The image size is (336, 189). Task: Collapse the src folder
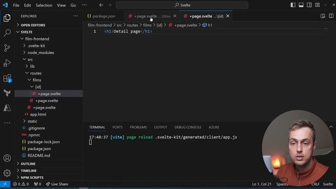(x=49, y=59)
